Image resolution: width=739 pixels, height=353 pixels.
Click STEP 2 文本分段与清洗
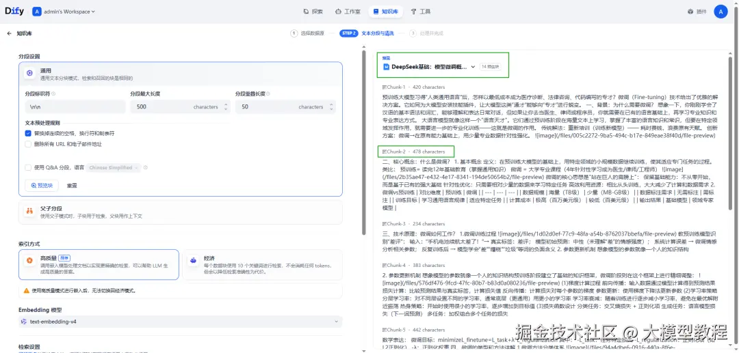point(367,33)
